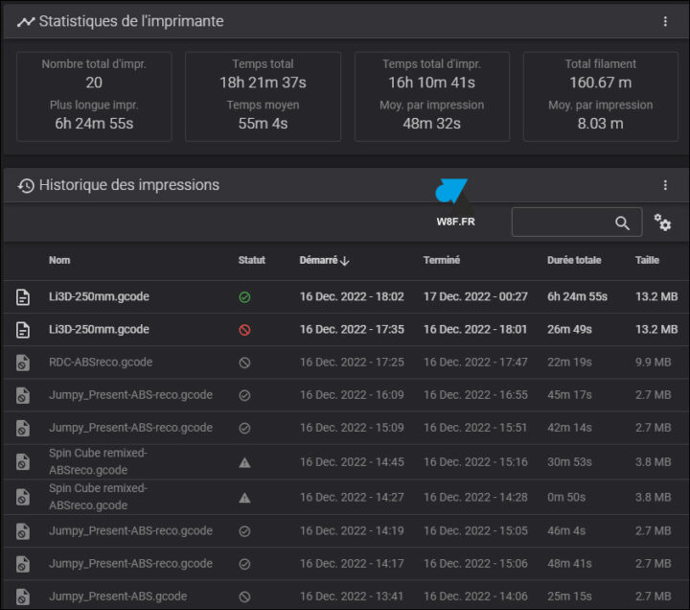Sort history by Terminé column
The height and width of the screenshot is (610, 690).
coord(442,260)
